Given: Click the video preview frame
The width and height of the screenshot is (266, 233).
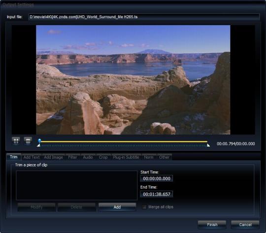Looking at the screenshot, I should click(x=133, y=80).
